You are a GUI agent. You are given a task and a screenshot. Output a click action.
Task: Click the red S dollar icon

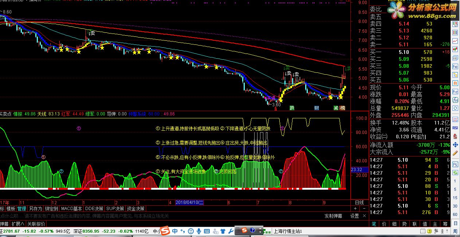[455, 136]
